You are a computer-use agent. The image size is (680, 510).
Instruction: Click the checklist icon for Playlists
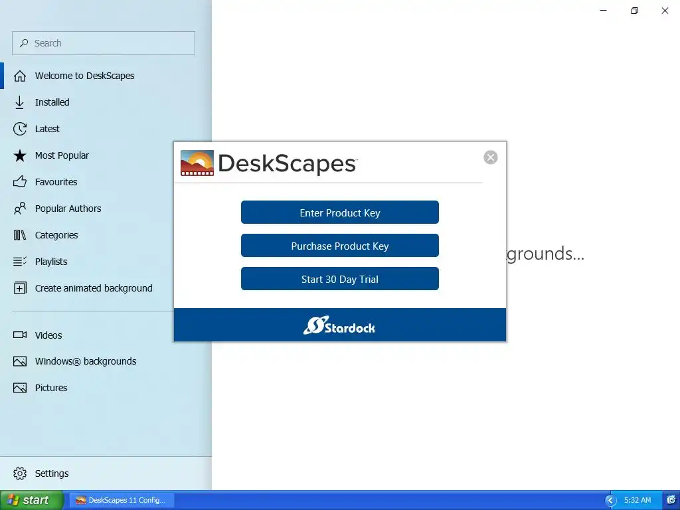pyautogui.click(x=19, y=262)
